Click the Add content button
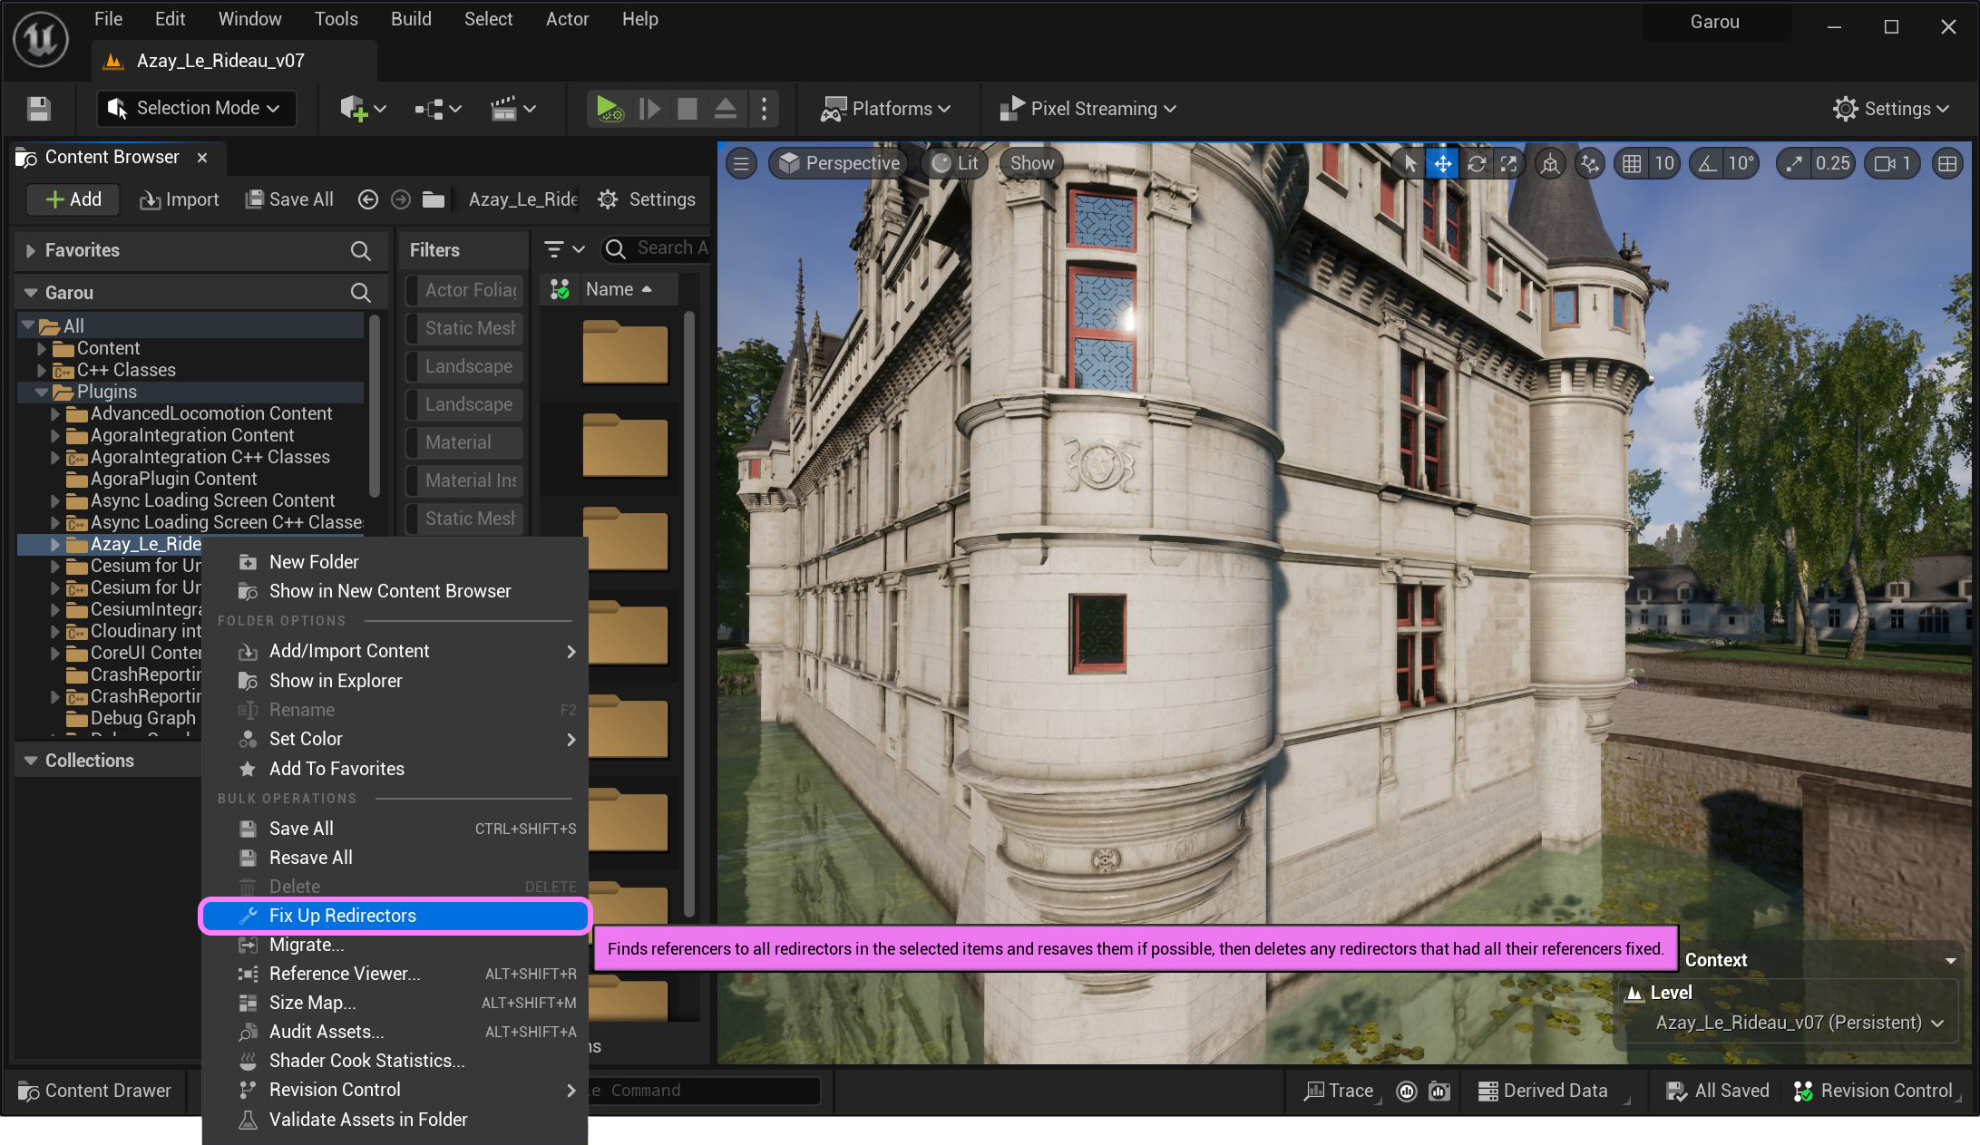The width and height of the screenshot is (1980, 1145). pos(73,199)
